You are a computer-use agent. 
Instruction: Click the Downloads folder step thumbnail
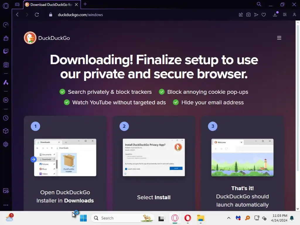[x=65, y=157]
